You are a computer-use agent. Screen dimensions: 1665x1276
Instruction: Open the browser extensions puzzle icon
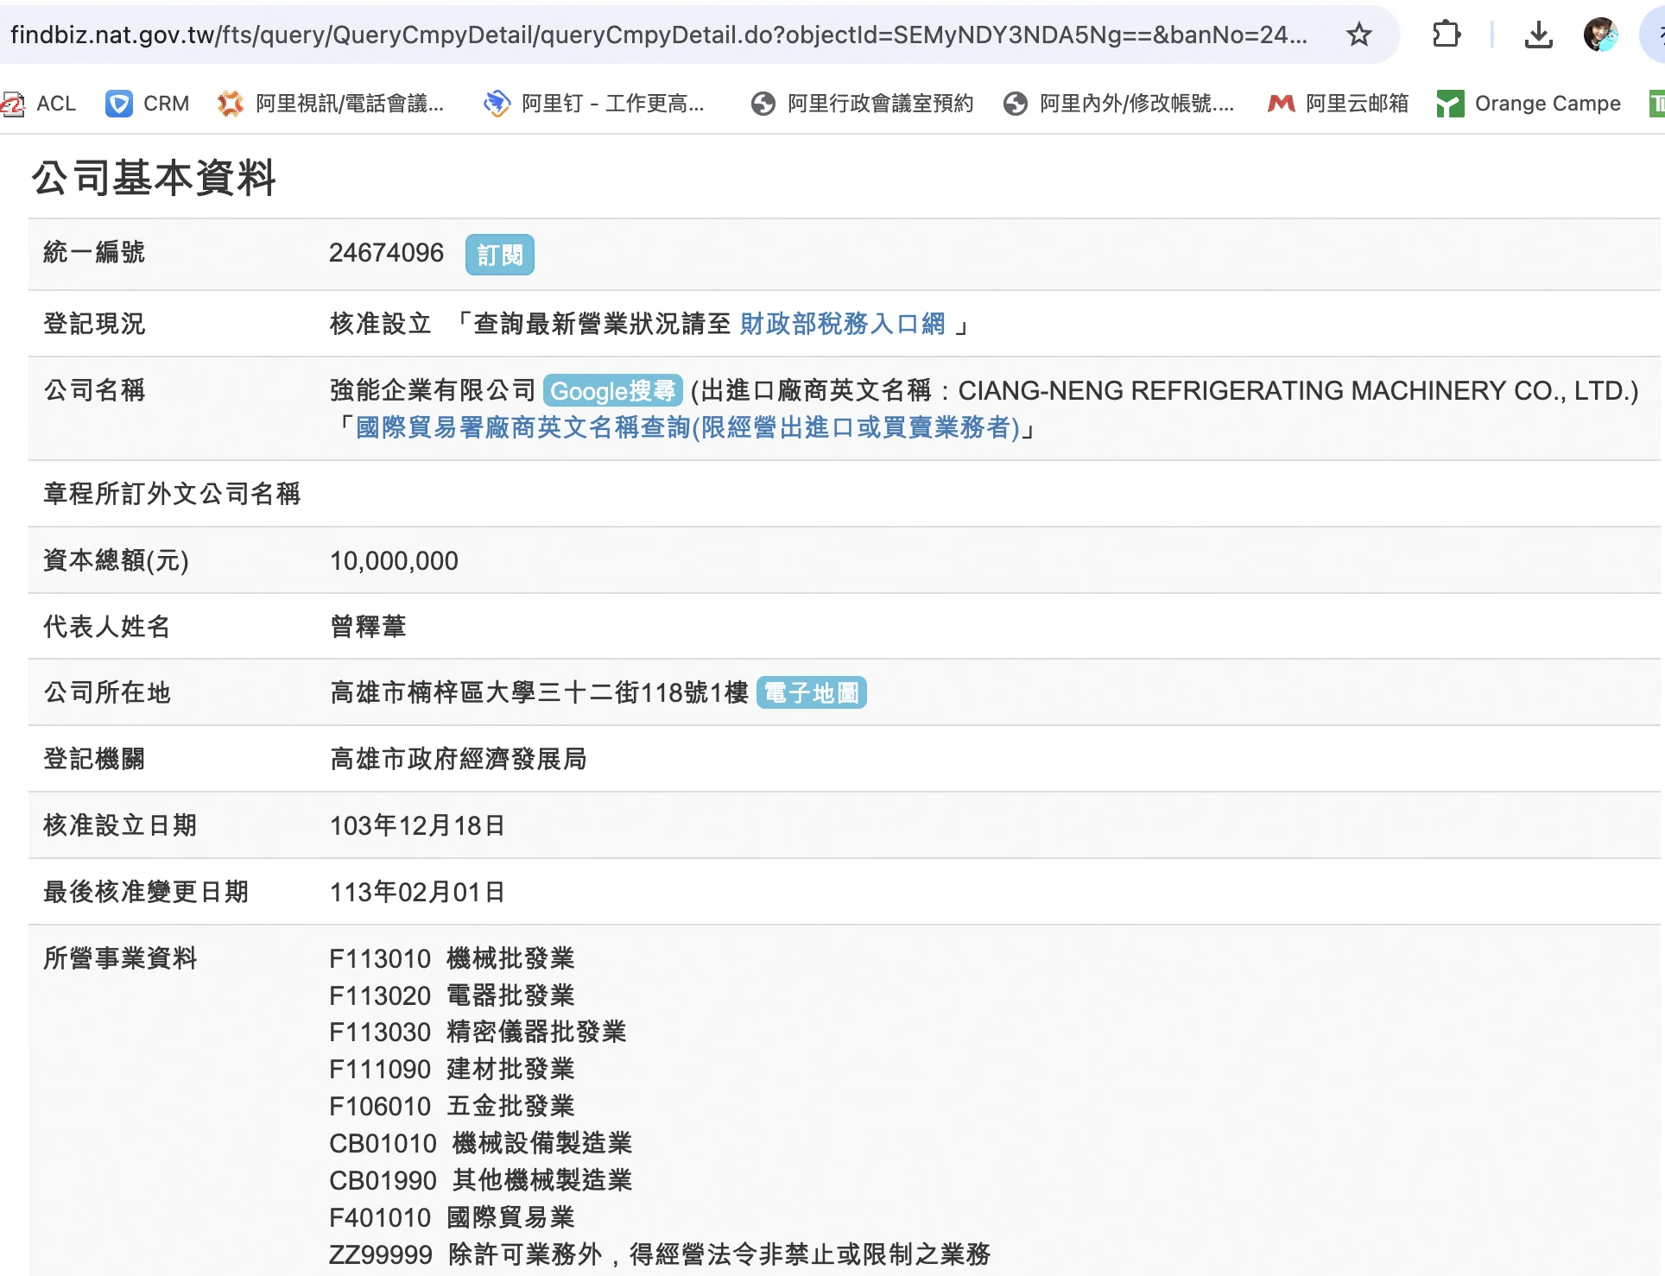click(x=1447, y=35)
